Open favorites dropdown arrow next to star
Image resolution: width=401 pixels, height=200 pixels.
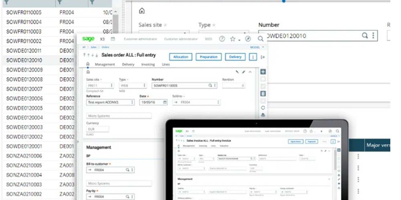pyautogui.click(x=239, y=40)
